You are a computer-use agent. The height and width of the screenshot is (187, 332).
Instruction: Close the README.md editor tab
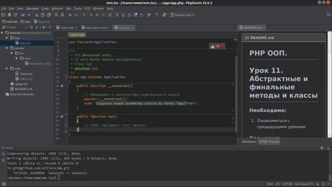264,28
